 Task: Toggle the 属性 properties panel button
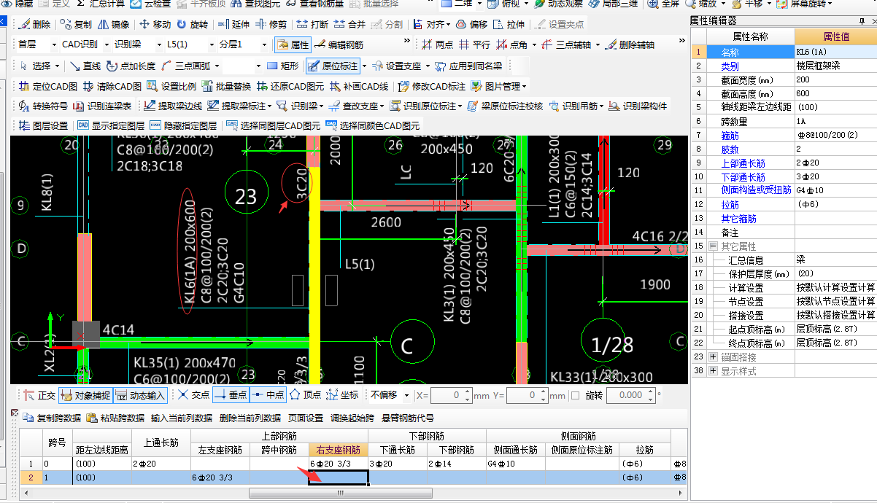pyautogui.click(x=293, y=45)
